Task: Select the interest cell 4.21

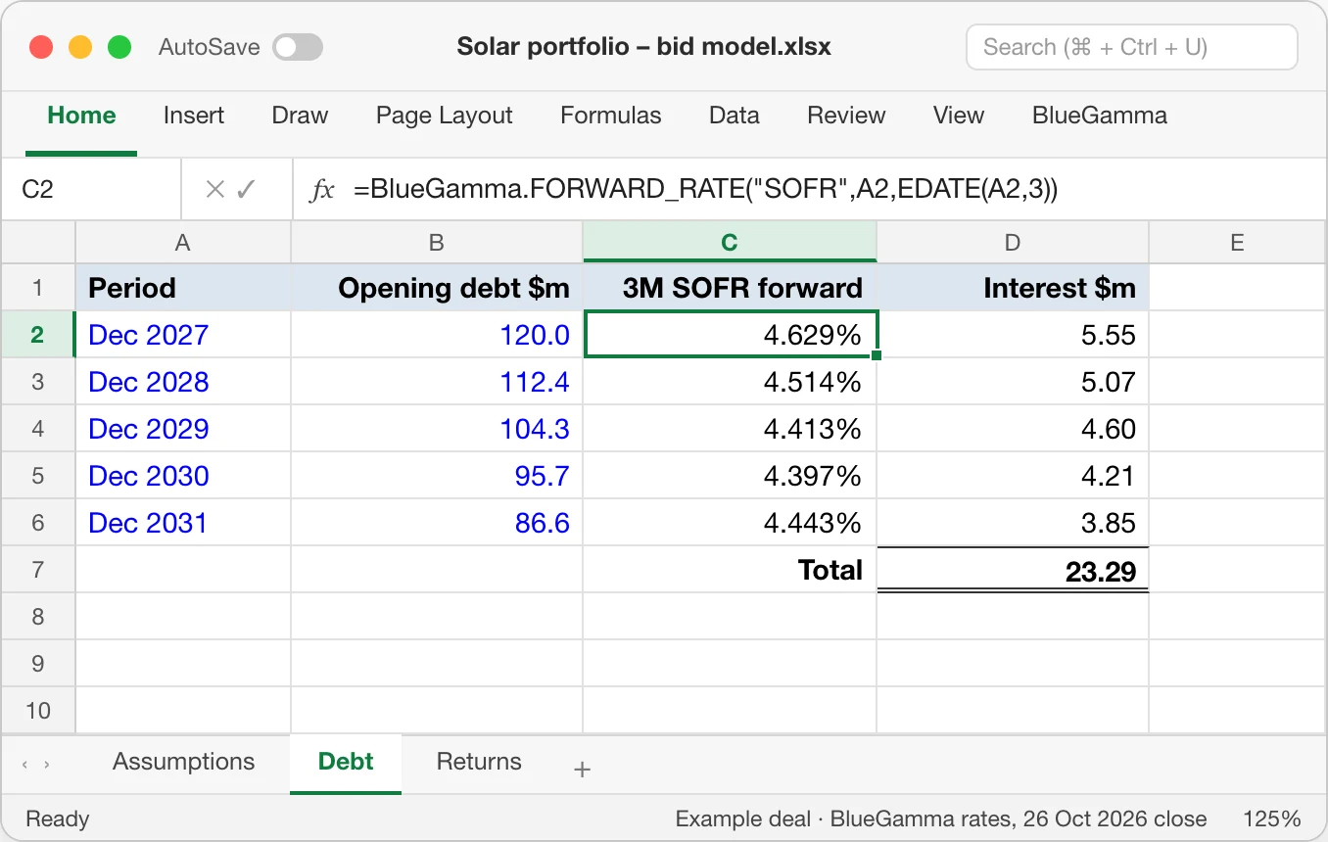Action: [x=1013, y=476]
